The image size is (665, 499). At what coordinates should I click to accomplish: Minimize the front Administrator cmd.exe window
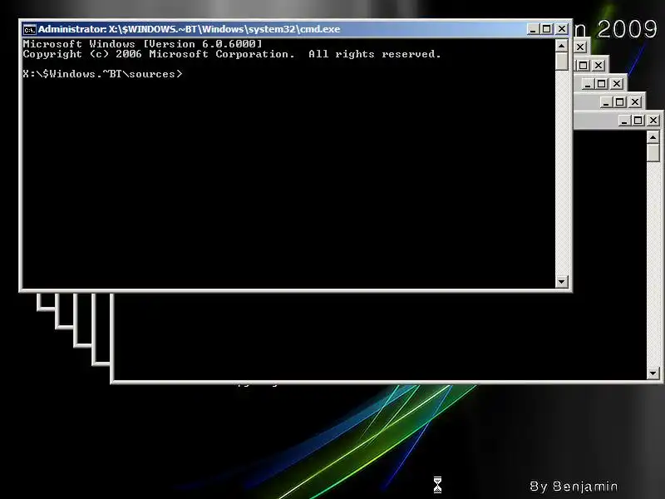tap(533, 29)
